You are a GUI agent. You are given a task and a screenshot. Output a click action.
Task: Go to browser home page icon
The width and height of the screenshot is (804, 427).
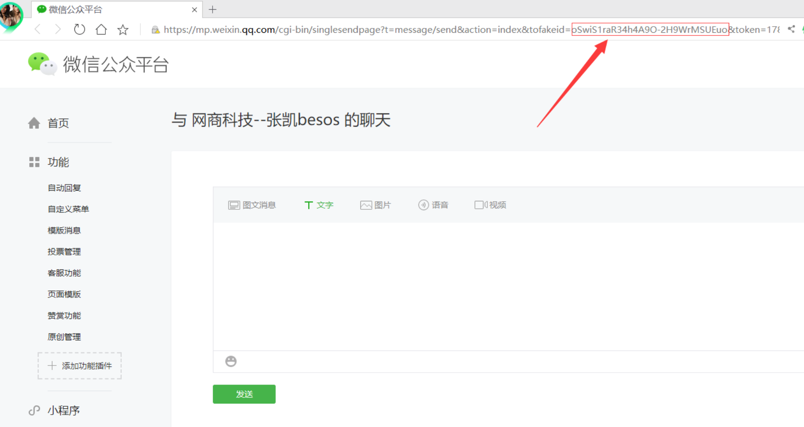pyautogui.click(x=101, y=30)
